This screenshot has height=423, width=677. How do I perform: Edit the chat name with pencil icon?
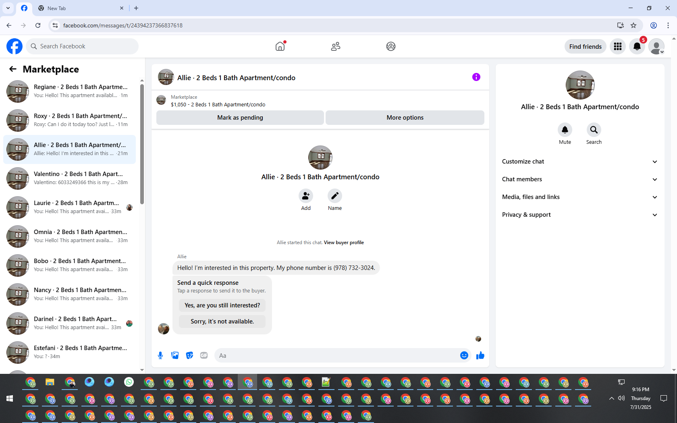coord(335,196)
